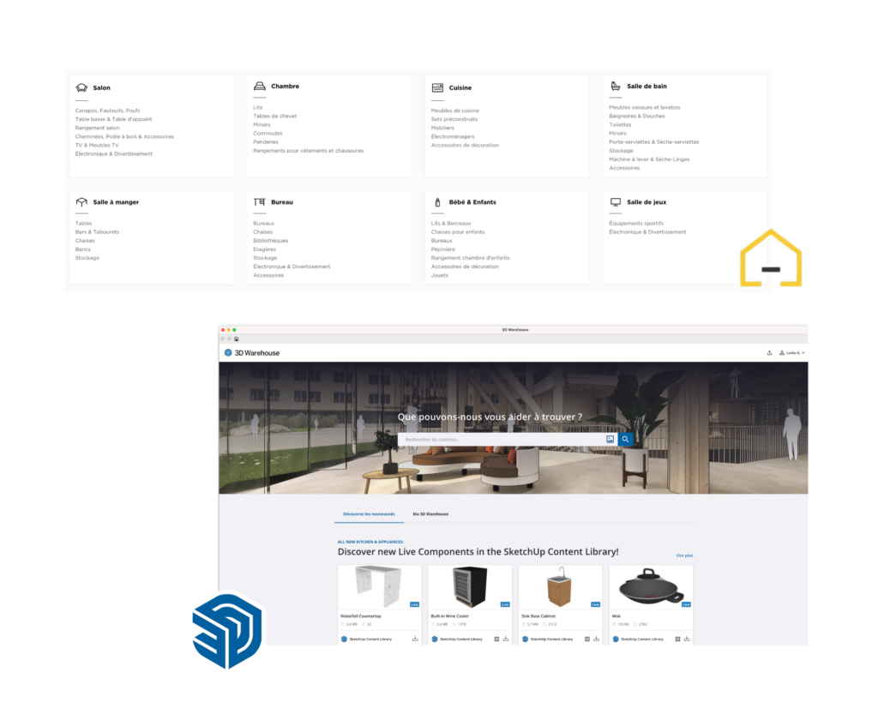Open the Toilettes link
Viewport: 878px width, 702px height.
tap(621, 125)
